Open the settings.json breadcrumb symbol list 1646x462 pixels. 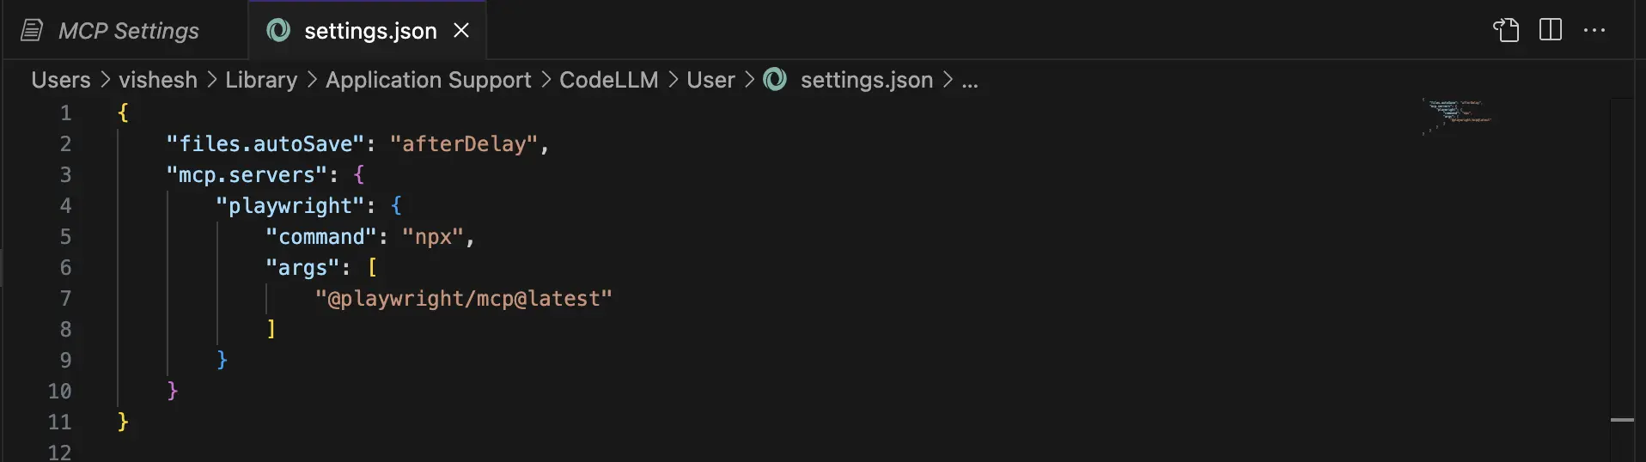866,80
